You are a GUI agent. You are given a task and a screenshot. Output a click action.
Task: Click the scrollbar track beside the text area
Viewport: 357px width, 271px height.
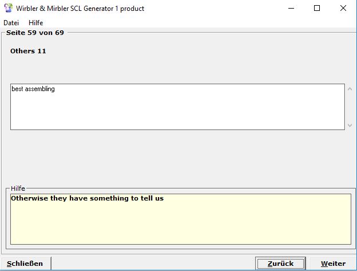(x=350, y=107)
